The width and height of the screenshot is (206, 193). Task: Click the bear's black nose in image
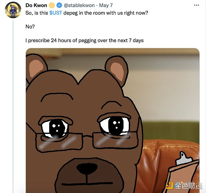click(87, 168)
